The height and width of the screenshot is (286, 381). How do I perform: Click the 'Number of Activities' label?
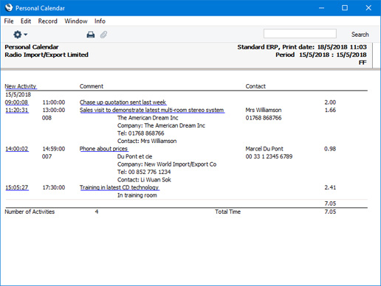(x=30, y=212)
